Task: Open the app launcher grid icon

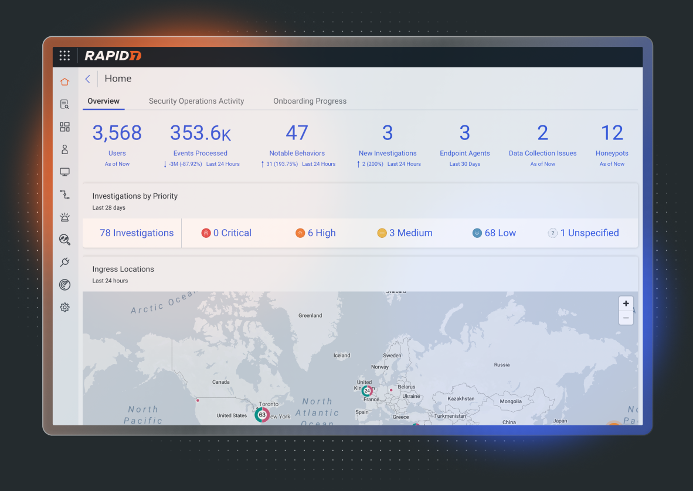Action: 64,56
